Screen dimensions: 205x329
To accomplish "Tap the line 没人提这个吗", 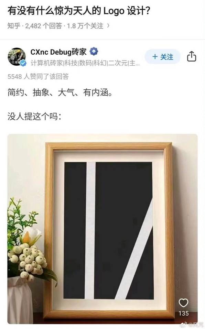I will pos(34,116).
